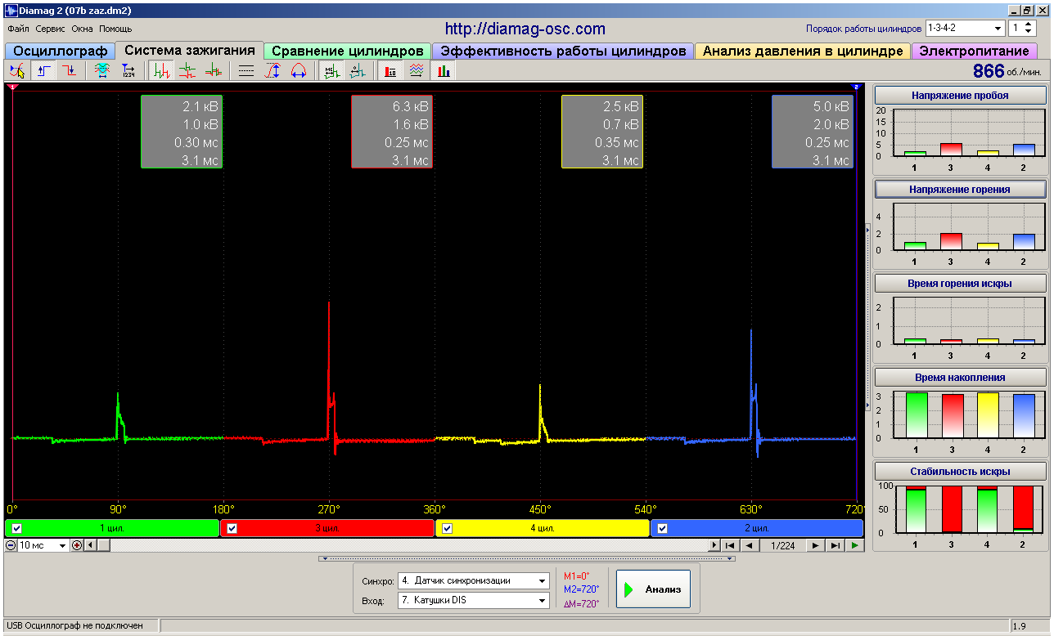Click the vertical amplitude scale icon

[x=273, y=71]
